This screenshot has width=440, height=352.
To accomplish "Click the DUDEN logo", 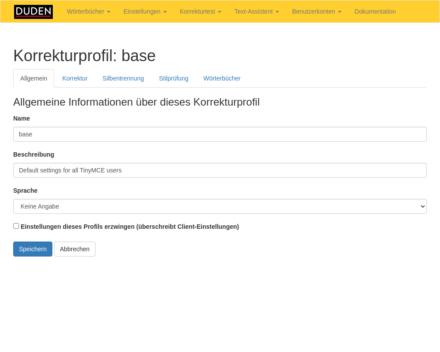I will pos(33,12).
